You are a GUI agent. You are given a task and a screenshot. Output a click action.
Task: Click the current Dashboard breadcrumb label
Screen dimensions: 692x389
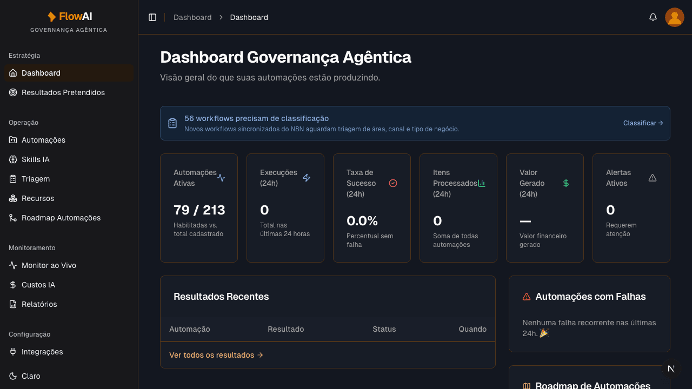click(249, 17)
